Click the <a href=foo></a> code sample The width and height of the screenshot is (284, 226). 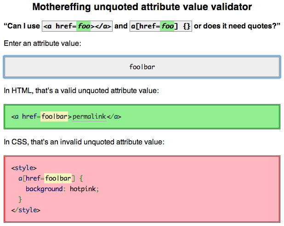click(77, 26)
